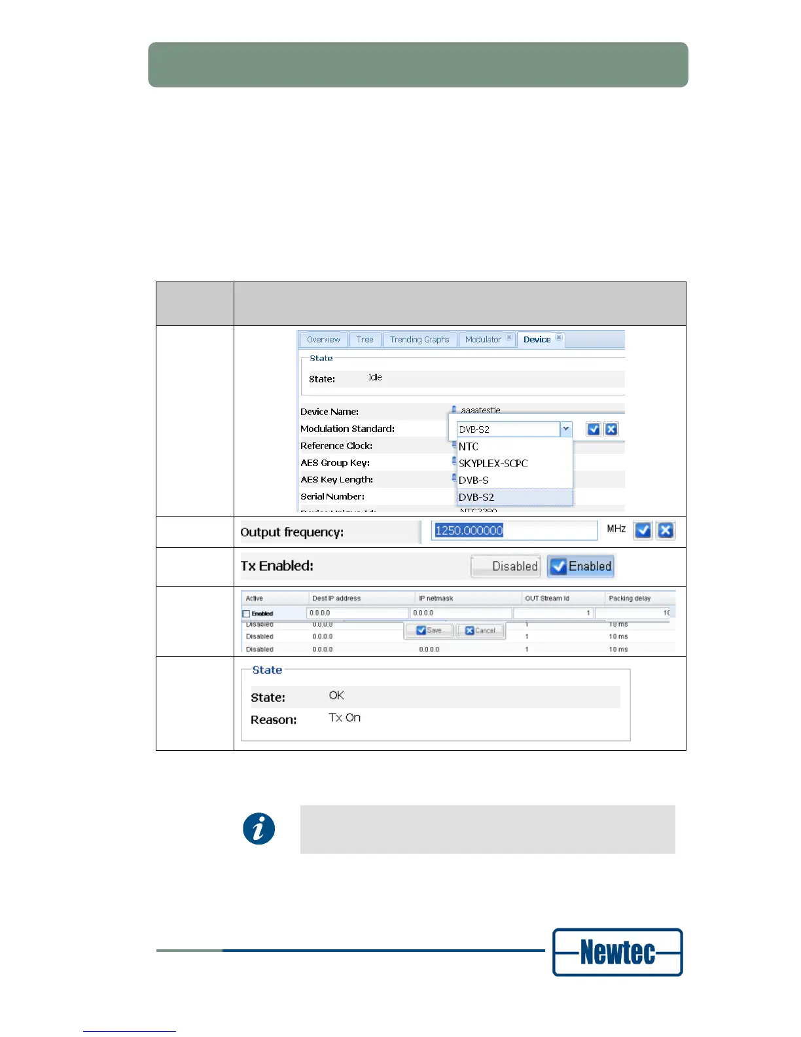
Task: Click the Packing delay column header
Action: (640, 598)
